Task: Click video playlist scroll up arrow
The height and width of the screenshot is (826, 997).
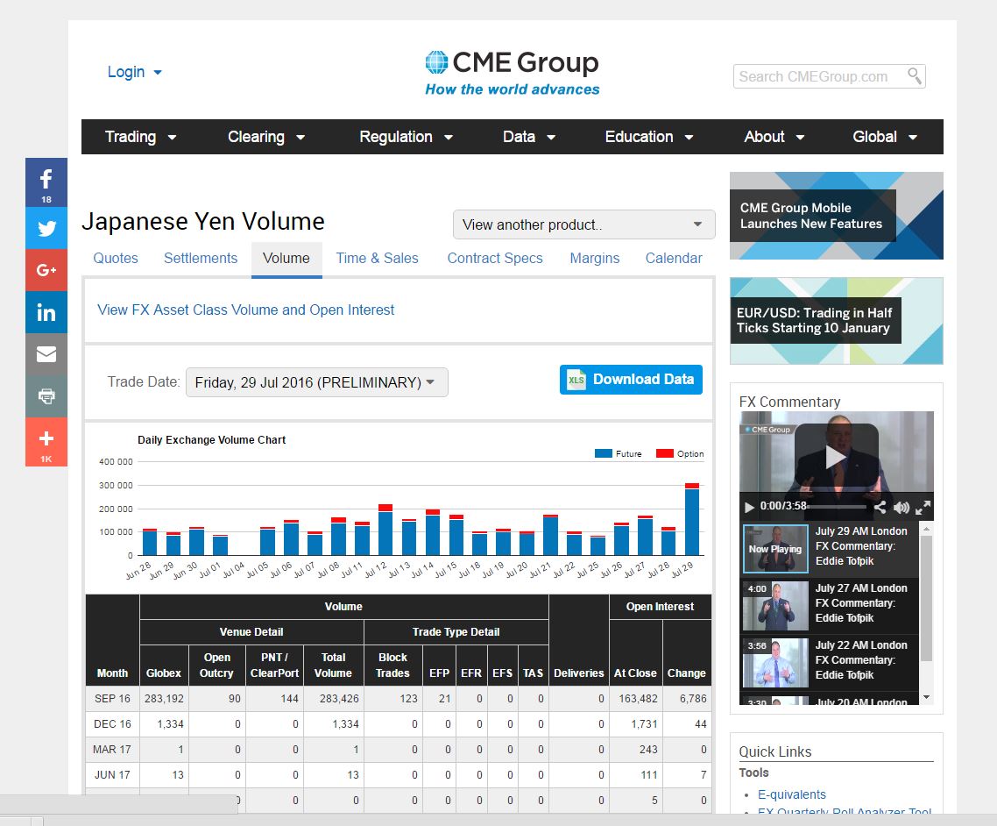Action: 926,529
